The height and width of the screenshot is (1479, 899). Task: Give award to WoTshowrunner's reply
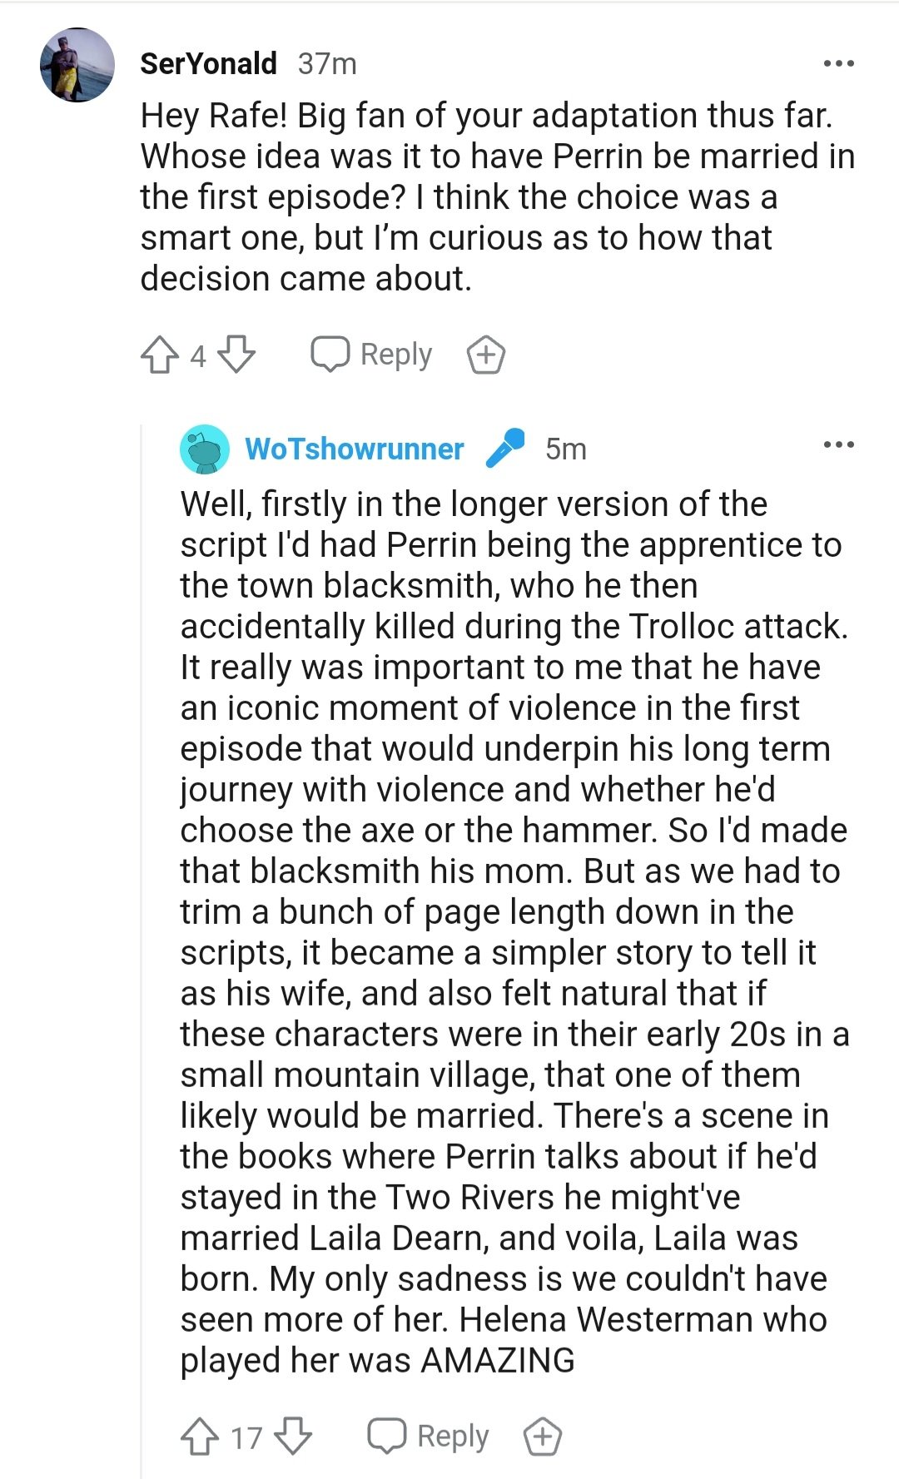(x=543, y=1437)
